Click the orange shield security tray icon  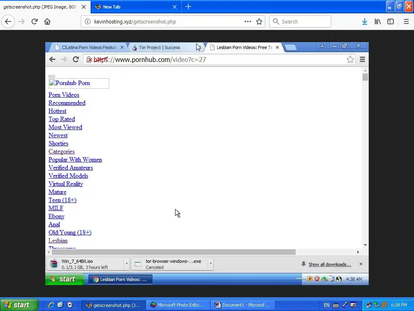309,279
